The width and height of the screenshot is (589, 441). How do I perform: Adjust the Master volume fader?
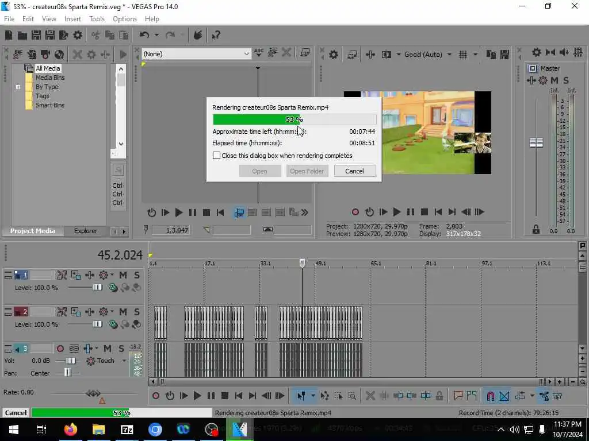pos(536,143)
